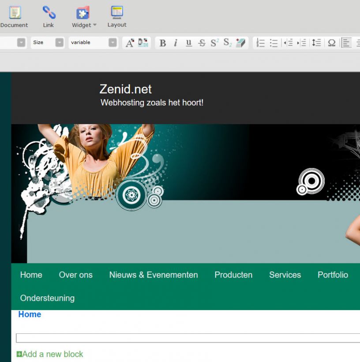The height and width of the screenshot is (362, 360).
Task: Toggle align left
Action: pyautogui.click(x=346, y=43)
